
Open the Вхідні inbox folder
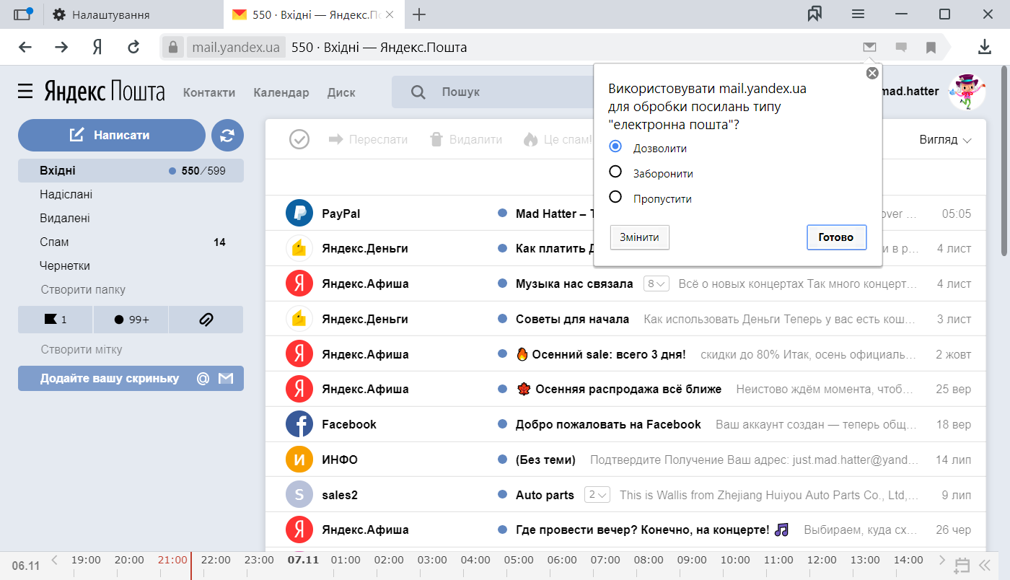pyautogui.click(x=131, y=171)
